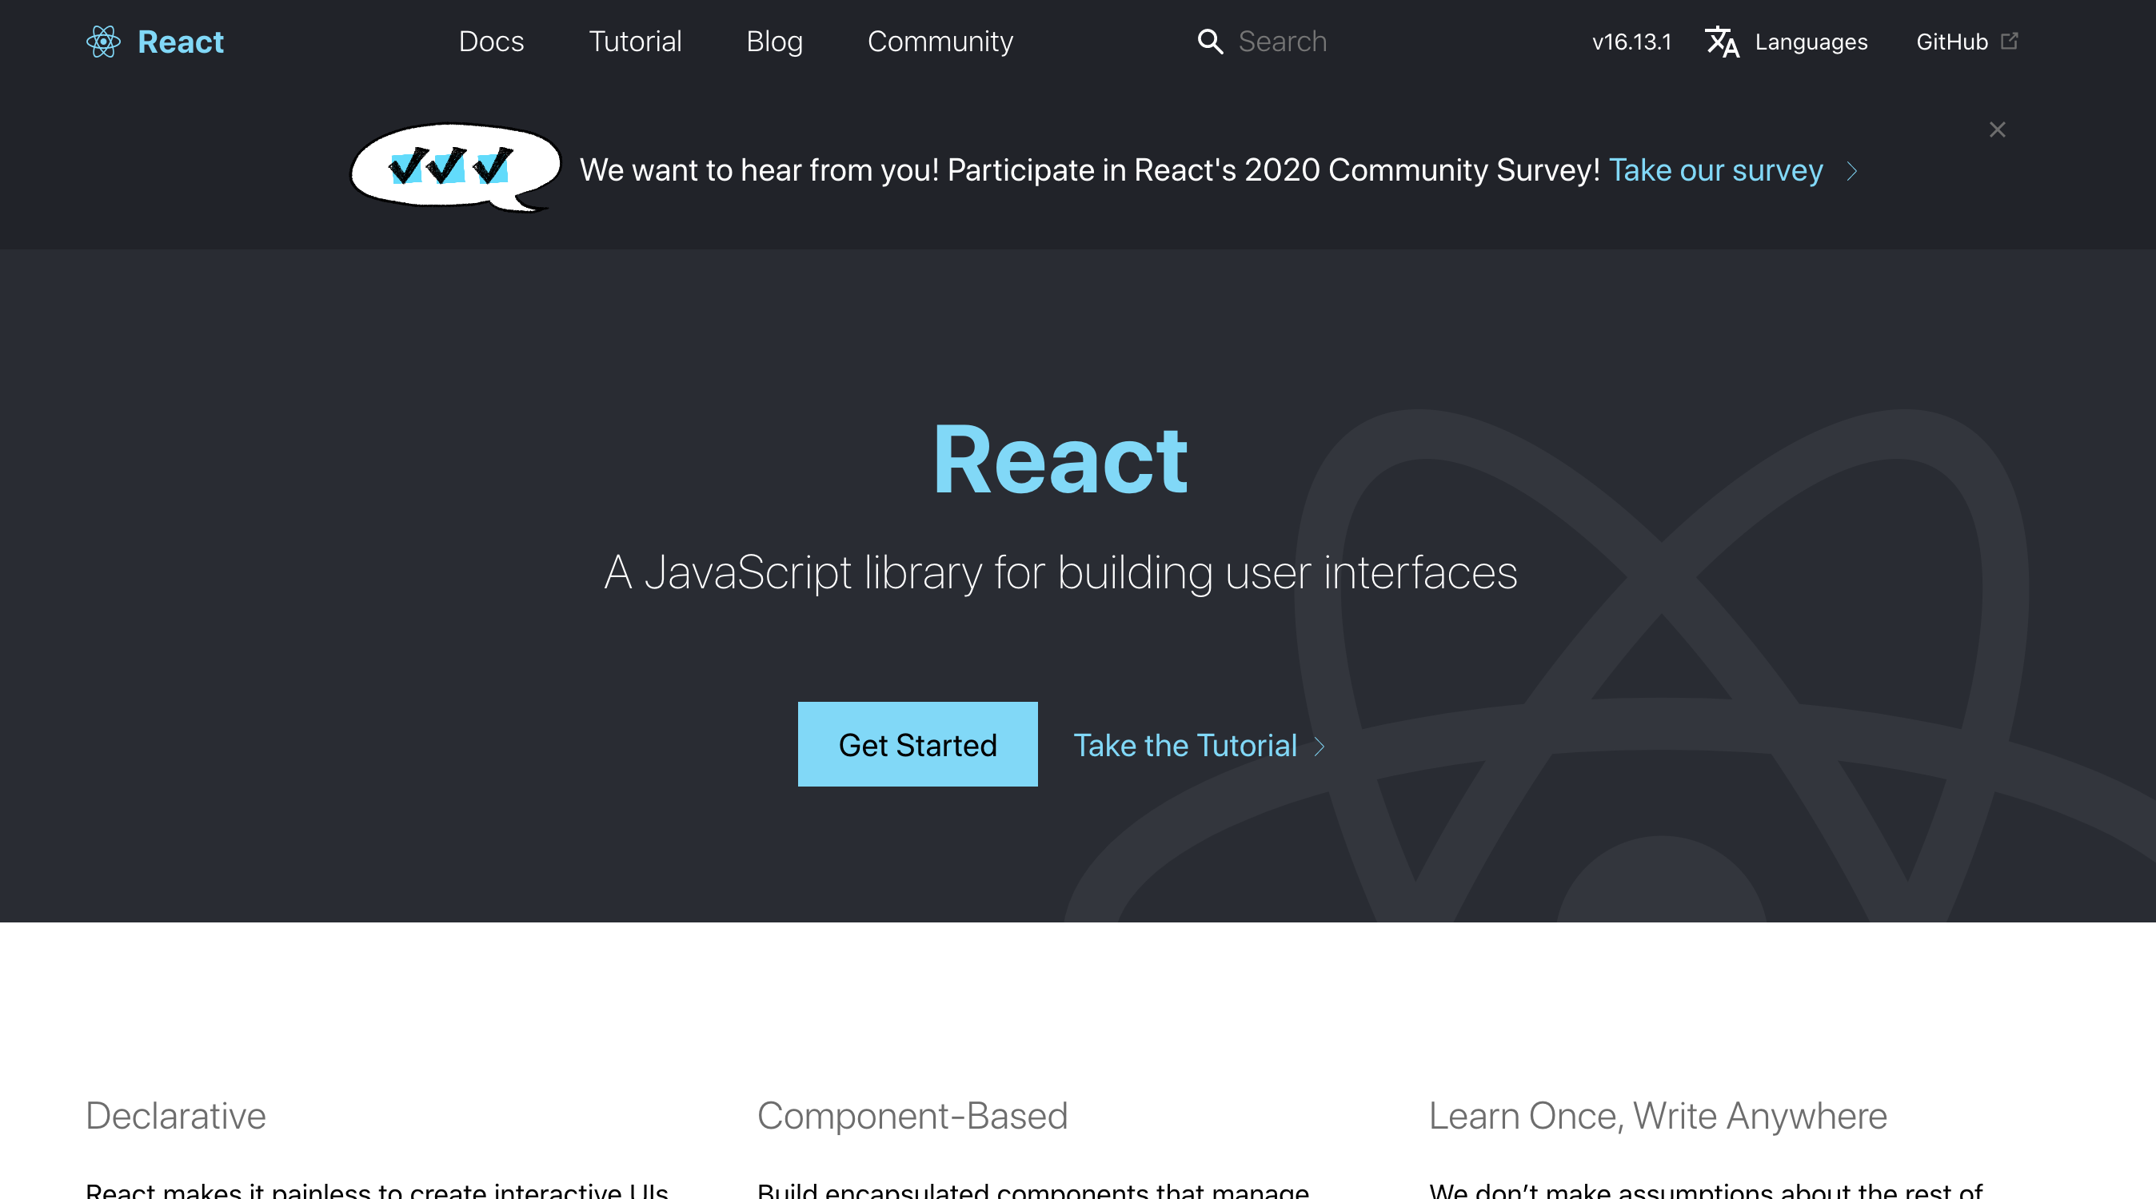Open the v16.13.1 versions link
This screenshot has height=1199, width=2156.
[x=1631, y=41]
